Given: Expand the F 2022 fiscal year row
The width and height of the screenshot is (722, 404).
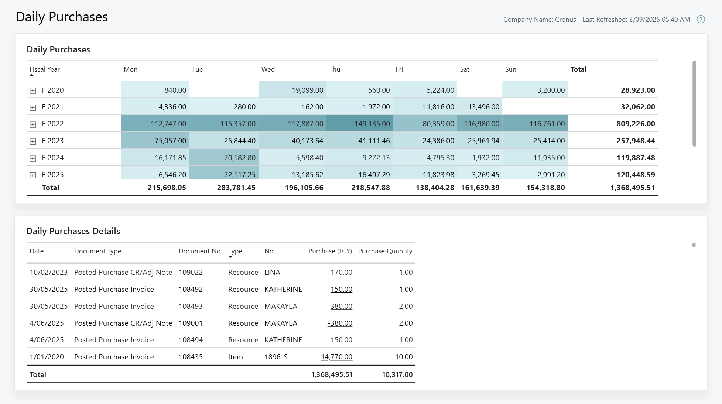Looking at the screenshot, I should click(x=33, y=124).
